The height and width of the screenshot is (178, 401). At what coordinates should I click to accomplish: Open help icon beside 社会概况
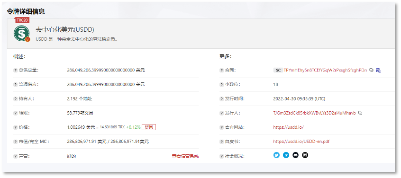pos(221,156)
